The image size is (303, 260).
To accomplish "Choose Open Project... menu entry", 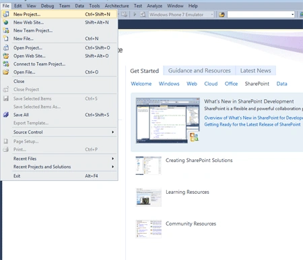I will click(59, 48).
